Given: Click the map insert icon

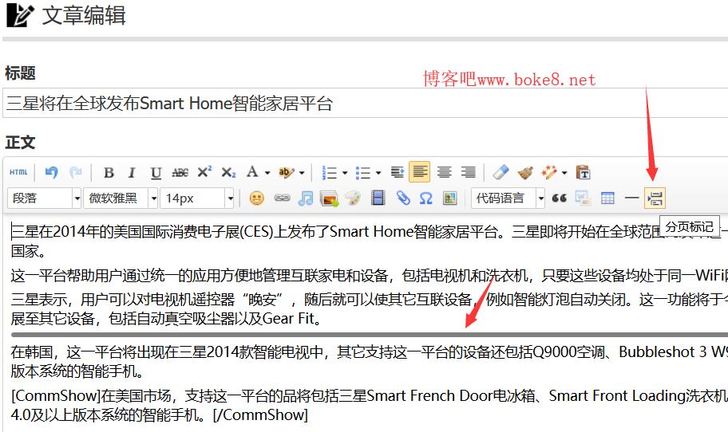Looking at the screenshot, I should tap(449, 198).
